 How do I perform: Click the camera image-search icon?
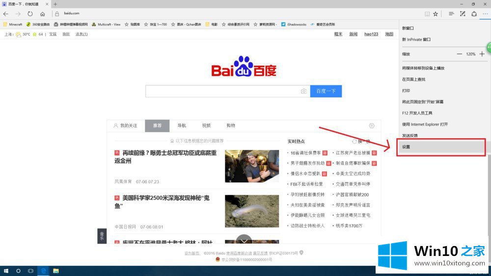tap(304, 91)
